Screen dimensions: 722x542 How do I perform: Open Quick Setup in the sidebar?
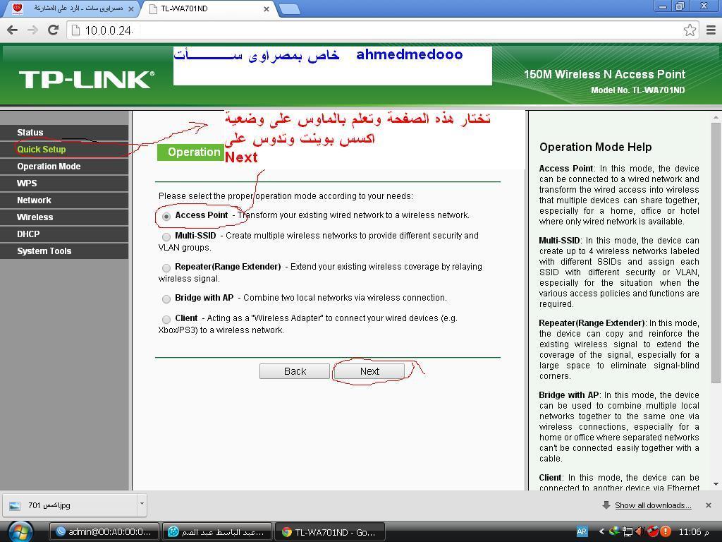[x=64, y=150]
